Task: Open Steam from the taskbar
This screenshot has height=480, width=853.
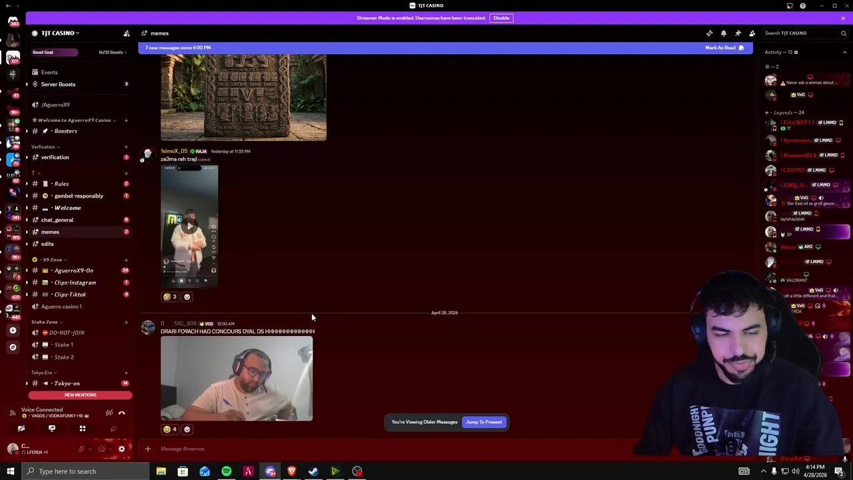Action: click(313, 471)
